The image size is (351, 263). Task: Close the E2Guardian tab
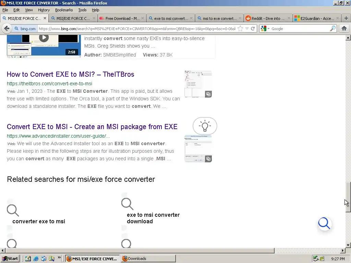pyautogui.click(x=338, y=18)
